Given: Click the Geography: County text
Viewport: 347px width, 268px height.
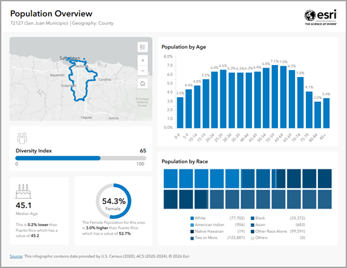Looking at the screenshot, I should [92, 23].
